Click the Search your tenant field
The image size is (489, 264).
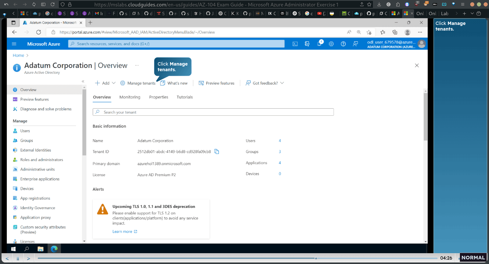(213, 112)
